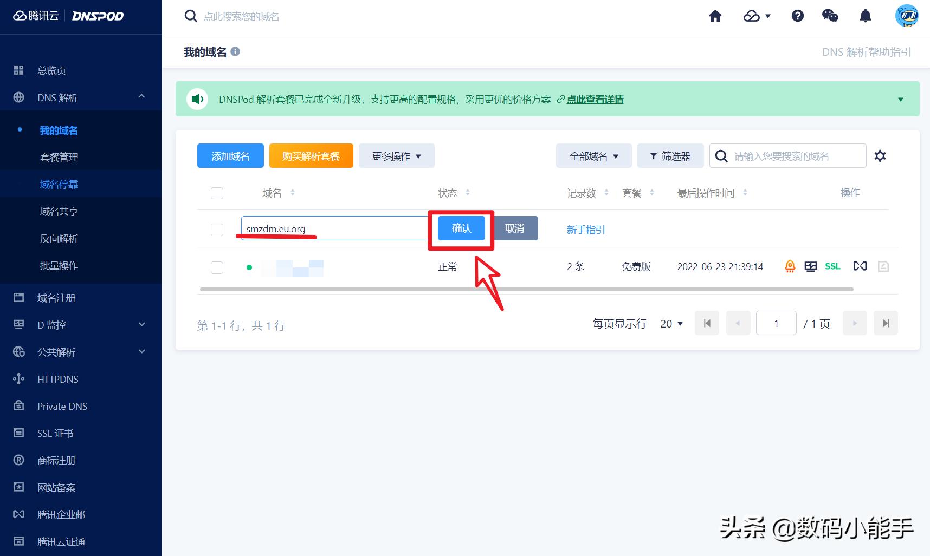
Task: Check the smzdm.eu.org row checkbox
Action: (x=217, y=229)
